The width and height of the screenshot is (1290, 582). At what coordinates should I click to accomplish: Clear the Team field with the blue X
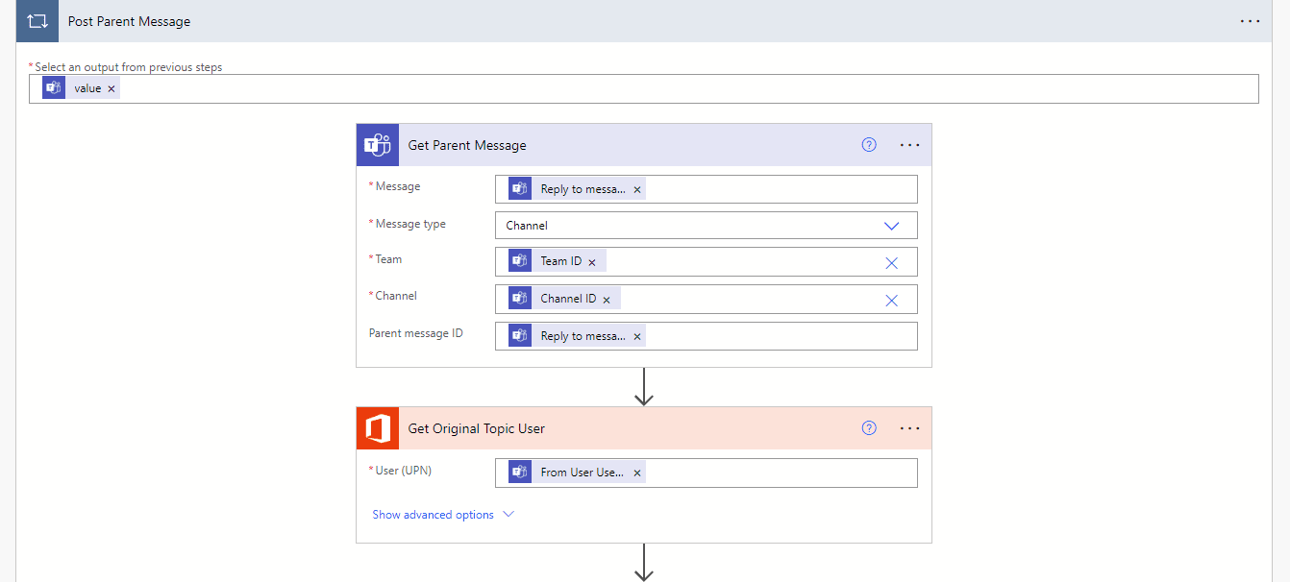click(891, 262)
